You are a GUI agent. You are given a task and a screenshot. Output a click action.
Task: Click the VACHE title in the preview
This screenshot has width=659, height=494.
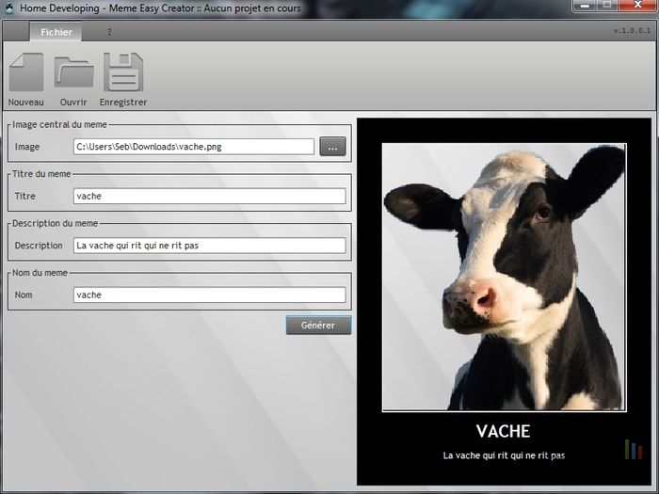tap(504, 431)
